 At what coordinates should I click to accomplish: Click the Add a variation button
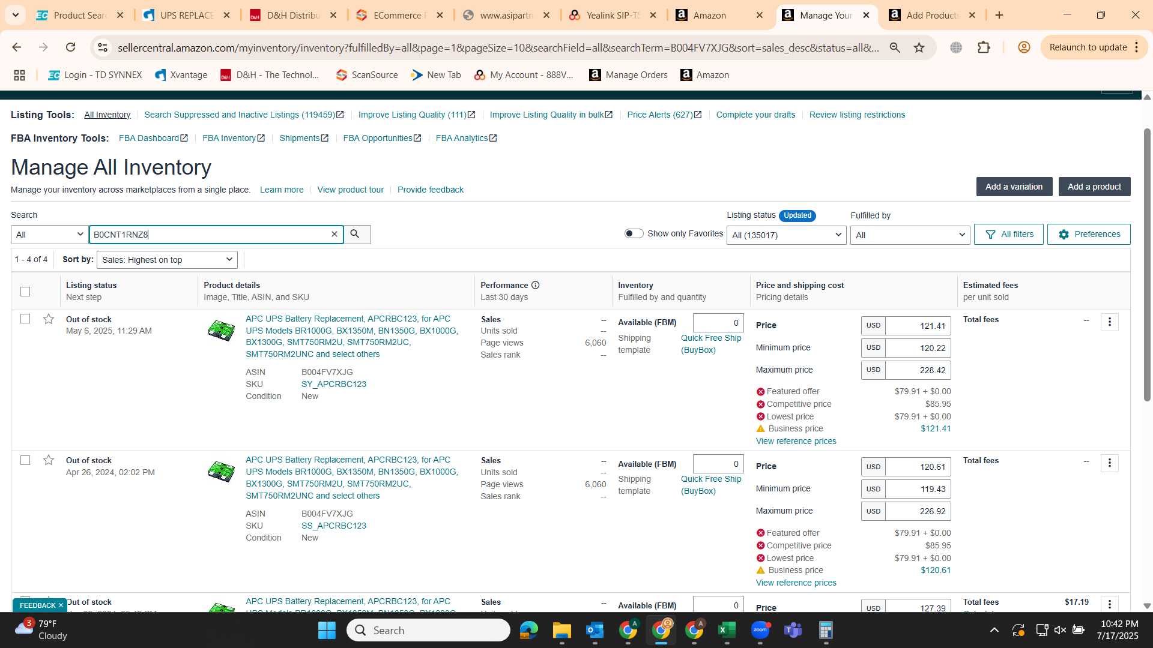click(1014, 187)
